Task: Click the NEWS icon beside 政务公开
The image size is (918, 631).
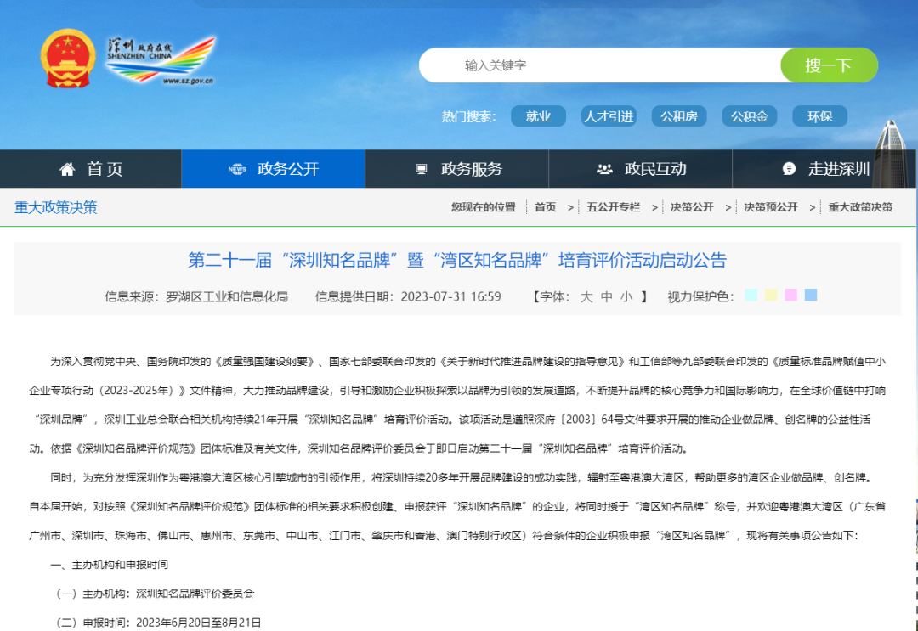Action: pyautogui.click(x=237, y=169)
